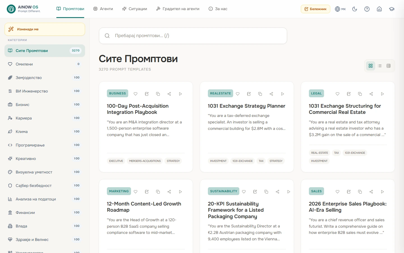Screen dimensions: 404x253
Task: Run the 1031 Exchange Structuring for Commercial Real Estate prompt
Action: coord(382,94)
